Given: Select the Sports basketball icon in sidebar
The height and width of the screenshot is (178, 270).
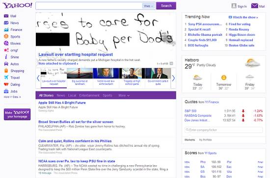Looking at the screenshot, I should click(6, 36).
